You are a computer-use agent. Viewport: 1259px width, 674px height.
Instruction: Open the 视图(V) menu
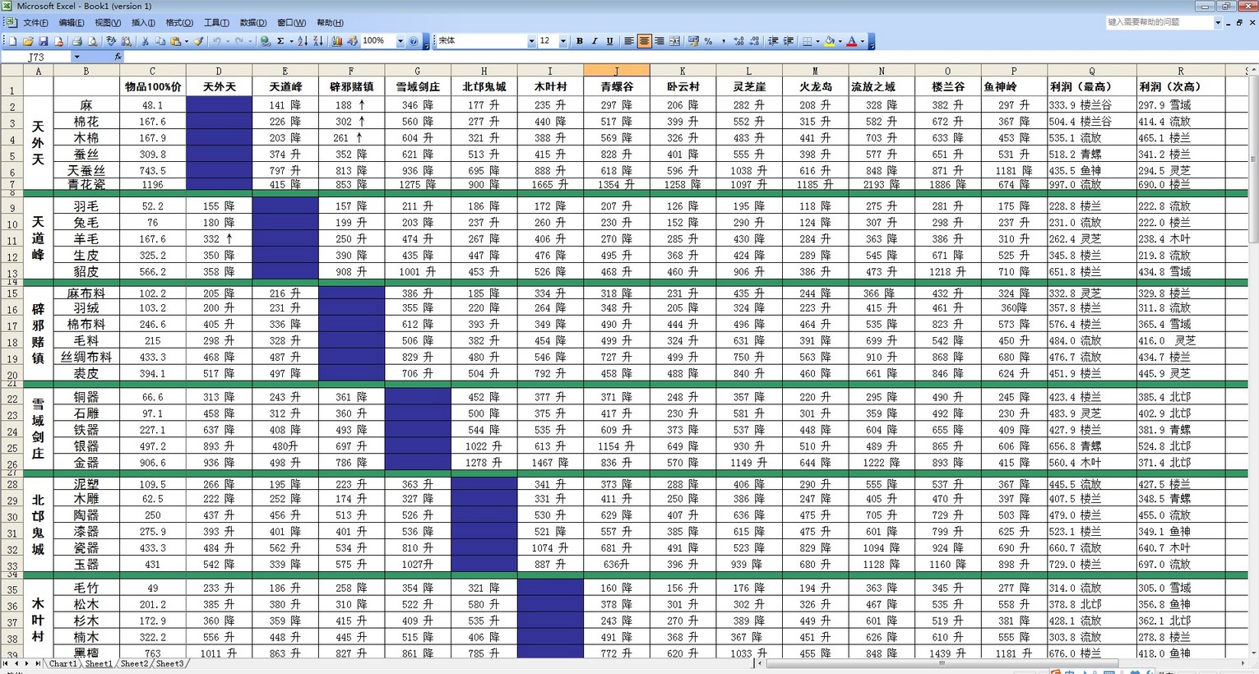click(108, 23)
